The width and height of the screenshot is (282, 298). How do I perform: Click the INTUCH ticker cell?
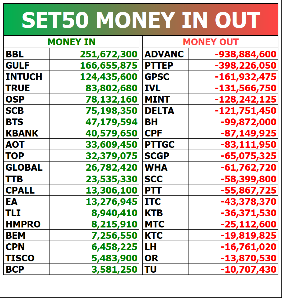[x=27, y=77]
